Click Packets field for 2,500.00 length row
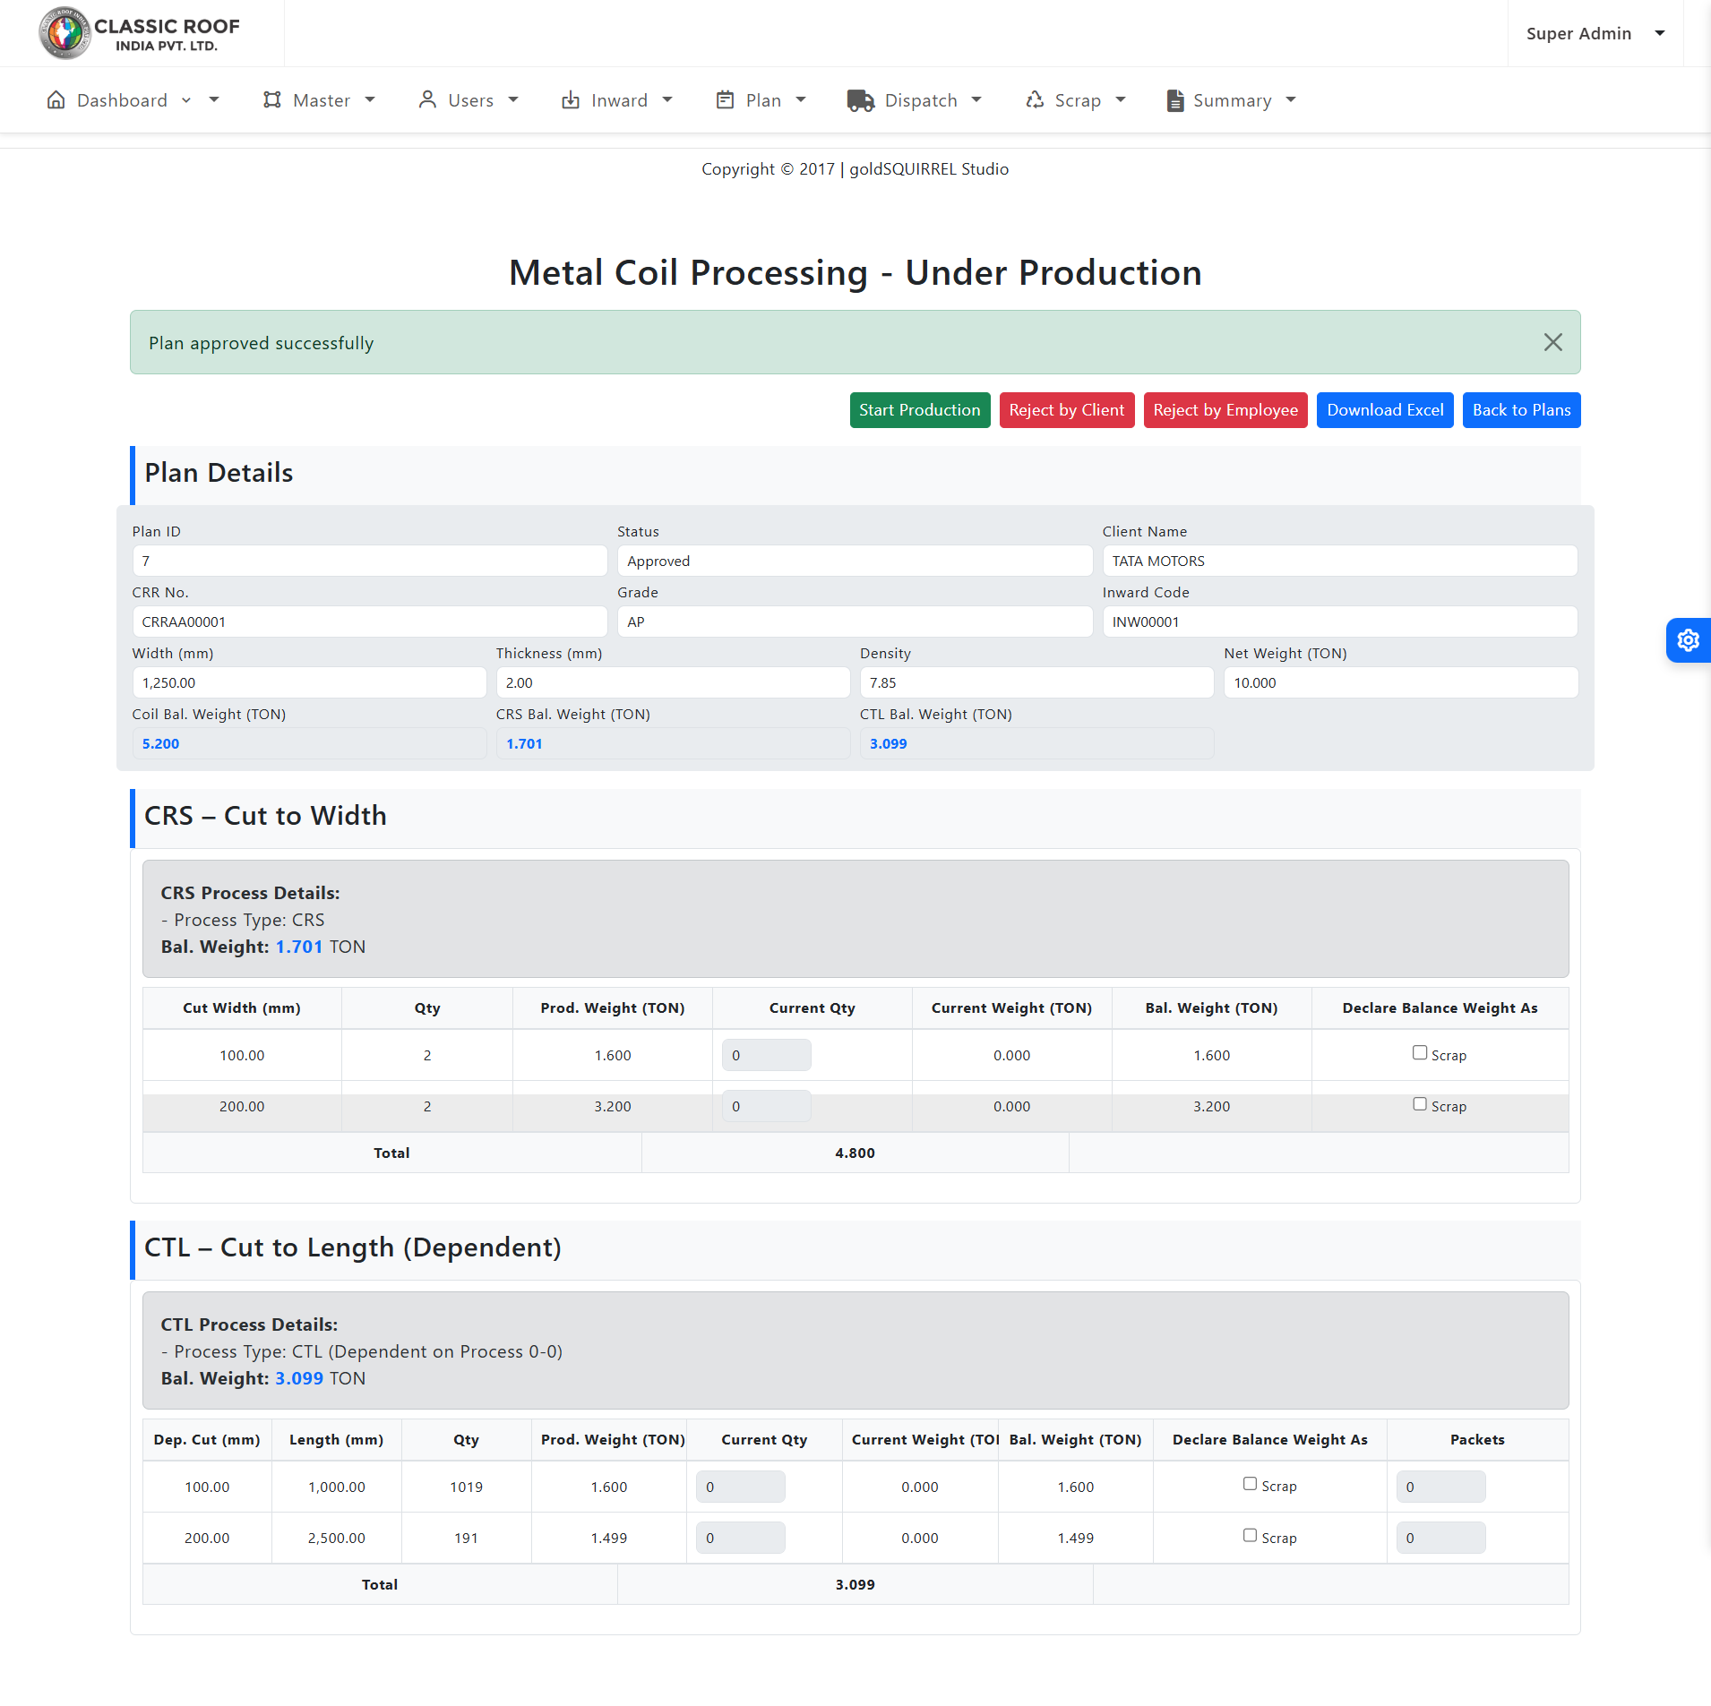1711x1706 pixels. tap(1440, 1538)
